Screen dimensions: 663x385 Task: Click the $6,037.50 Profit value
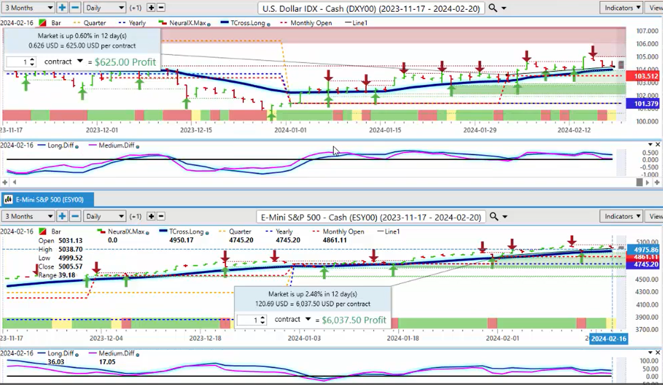(354, 320)
